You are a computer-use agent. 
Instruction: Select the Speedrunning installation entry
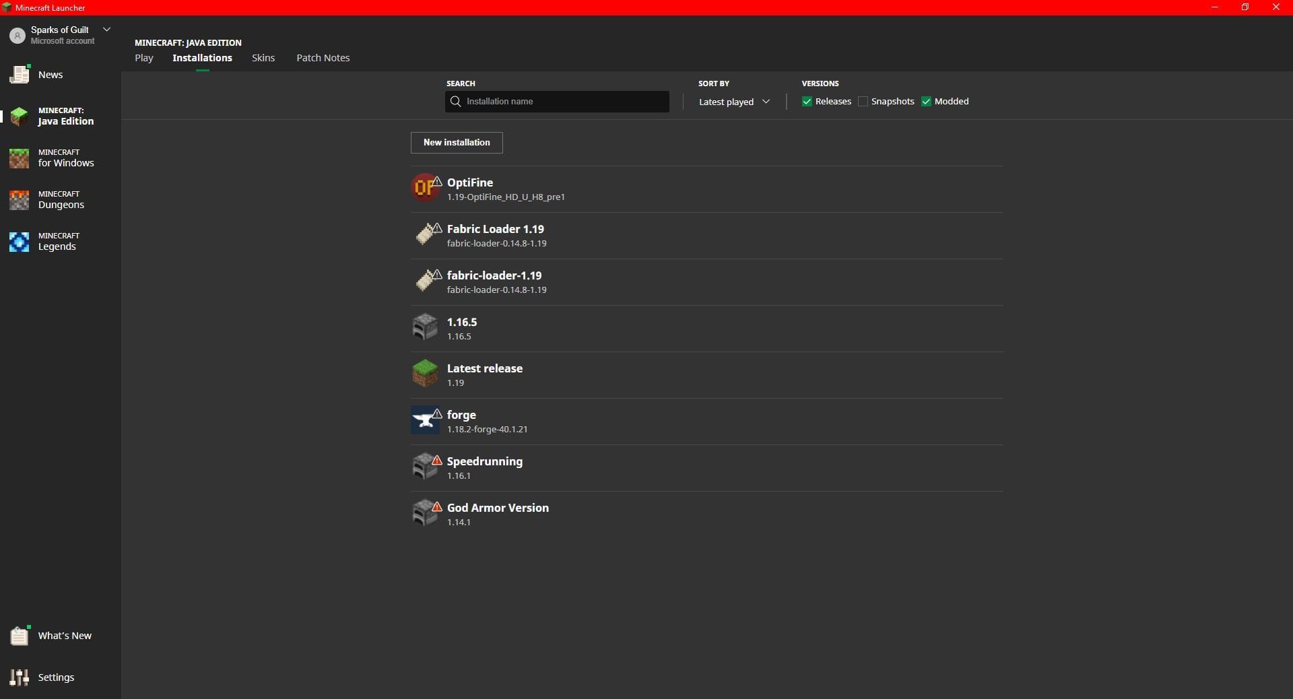click(x=485, y=467)
